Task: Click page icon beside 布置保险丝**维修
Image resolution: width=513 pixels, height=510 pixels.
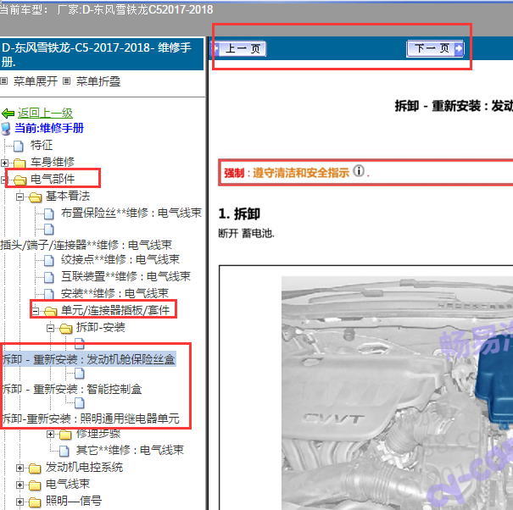Action: click(49, 213)
